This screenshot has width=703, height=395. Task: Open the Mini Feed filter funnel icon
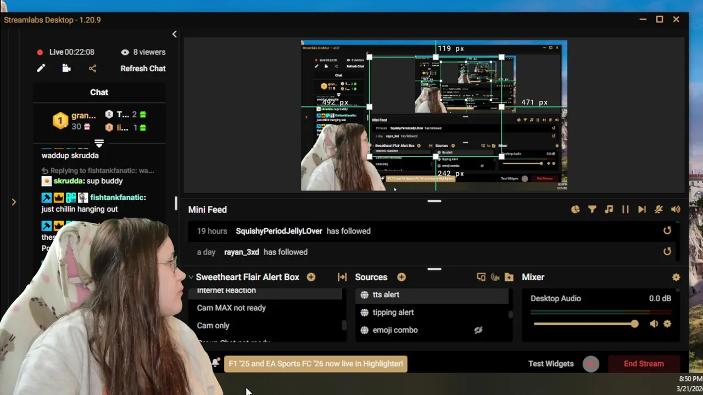pos(592,210)
